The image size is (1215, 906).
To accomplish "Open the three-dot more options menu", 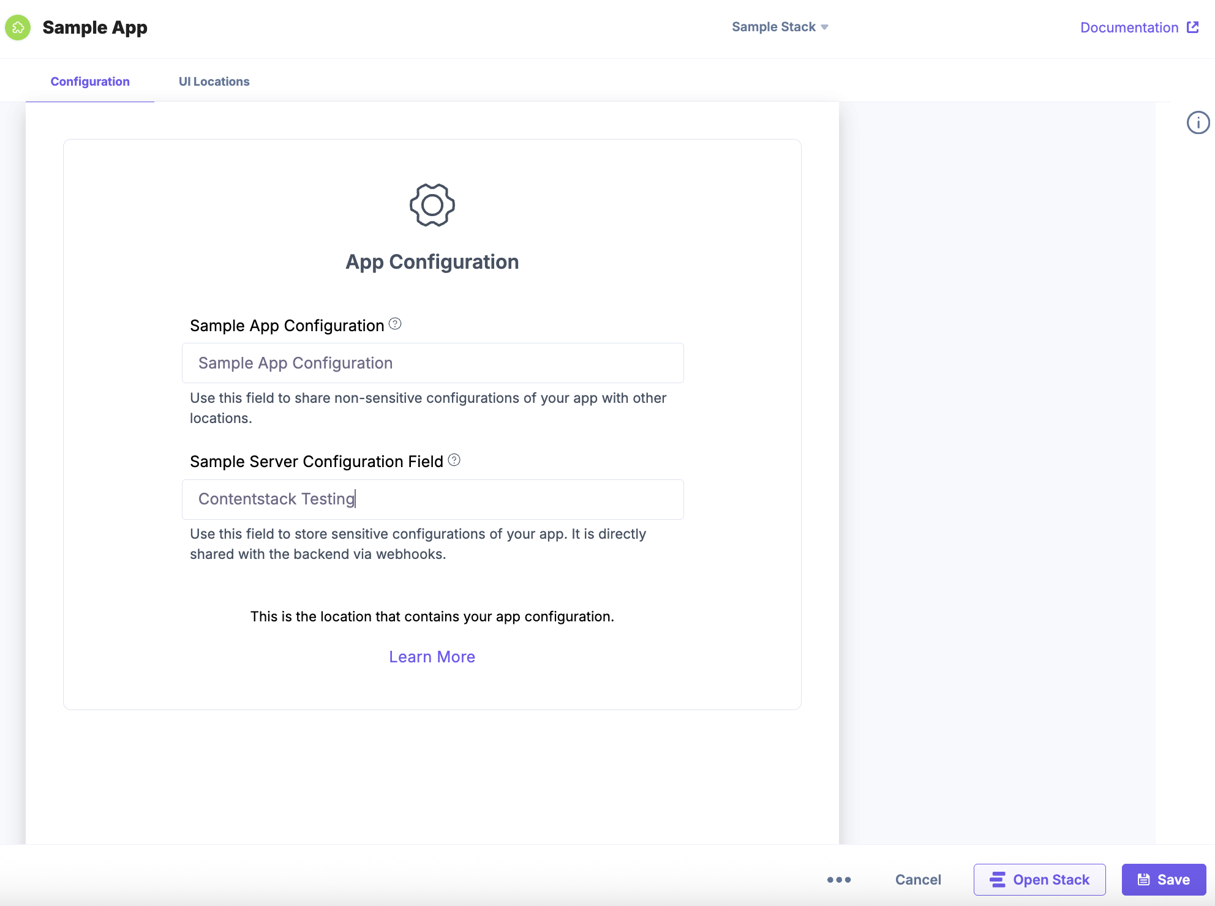I will (838, 880).
